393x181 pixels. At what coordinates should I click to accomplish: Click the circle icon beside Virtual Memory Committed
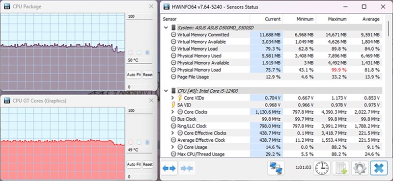[x=173, y=35]
